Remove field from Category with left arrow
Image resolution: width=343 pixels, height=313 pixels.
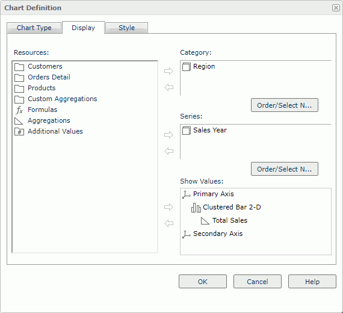coord(169,87)
